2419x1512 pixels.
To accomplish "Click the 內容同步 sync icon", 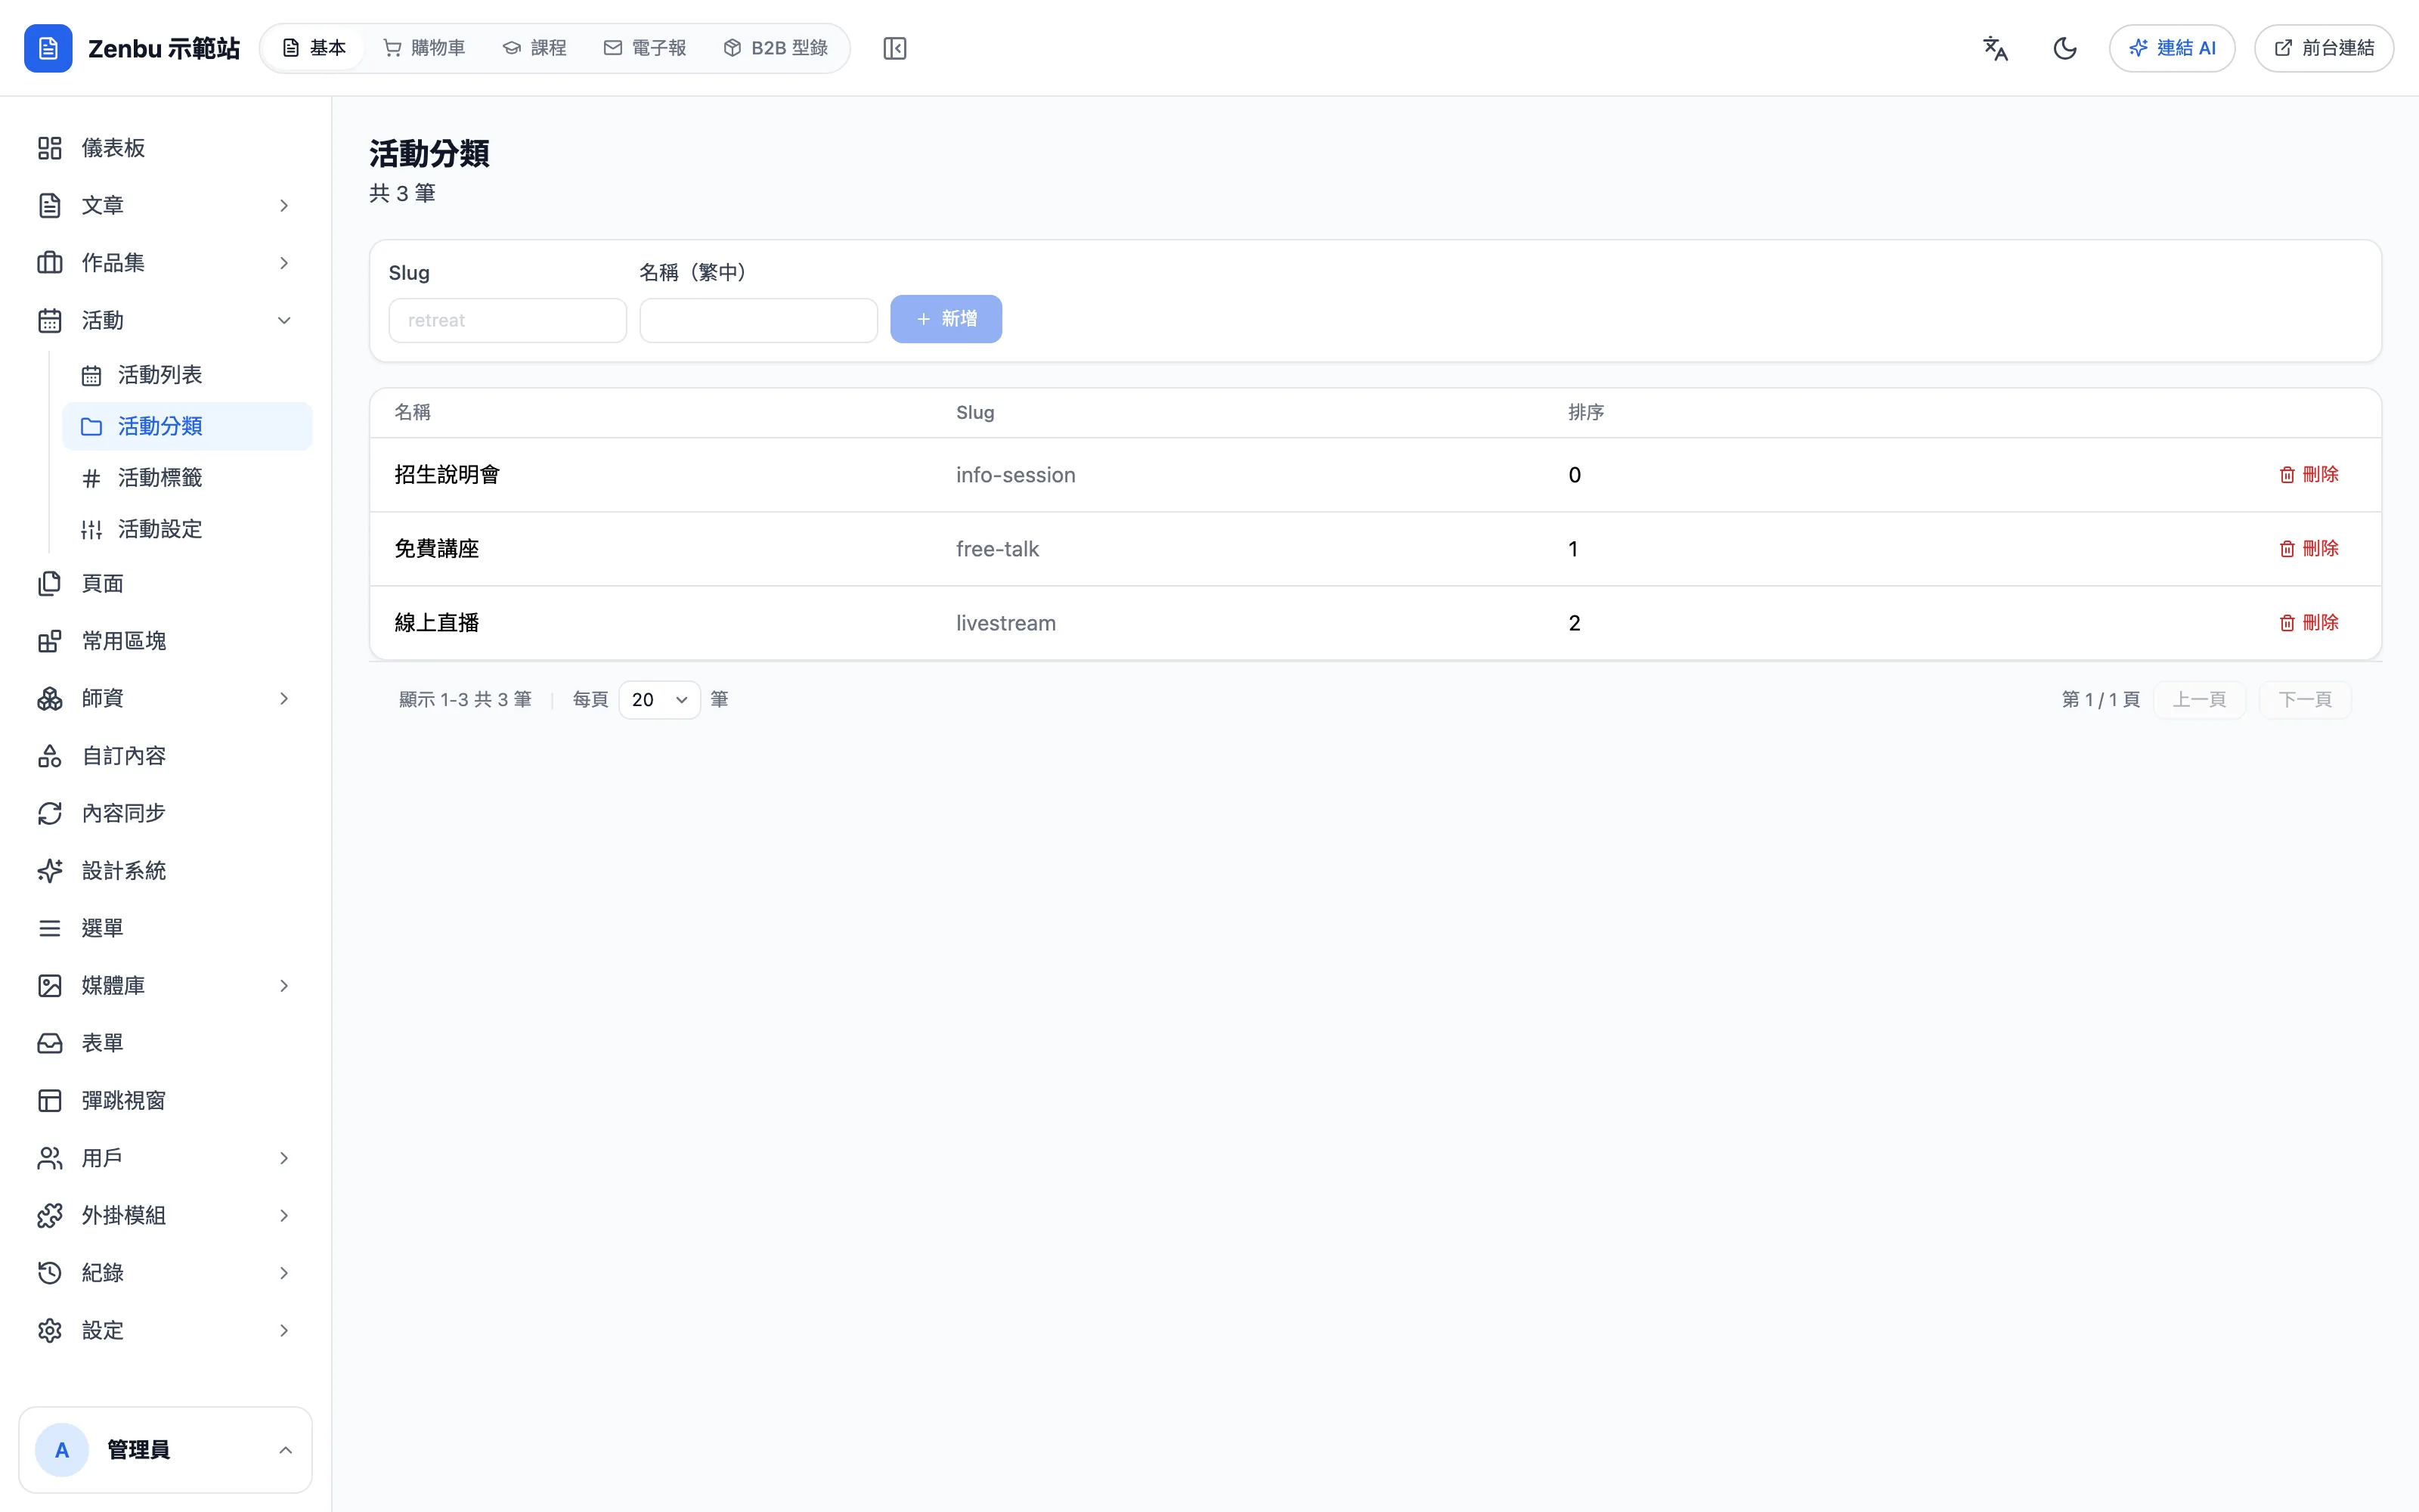I will 50,813.
